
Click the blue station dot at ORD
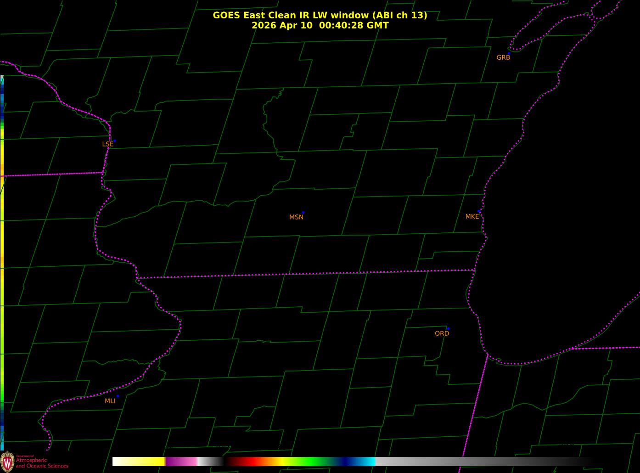point(448,329)
